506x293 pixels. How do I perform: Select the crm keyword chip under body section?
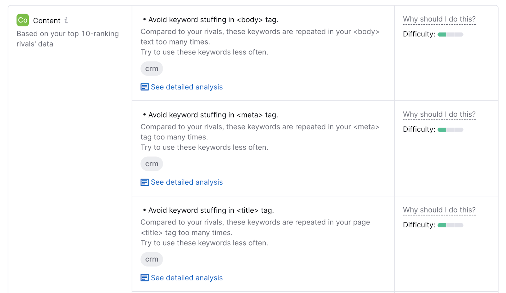pos(151,68)
